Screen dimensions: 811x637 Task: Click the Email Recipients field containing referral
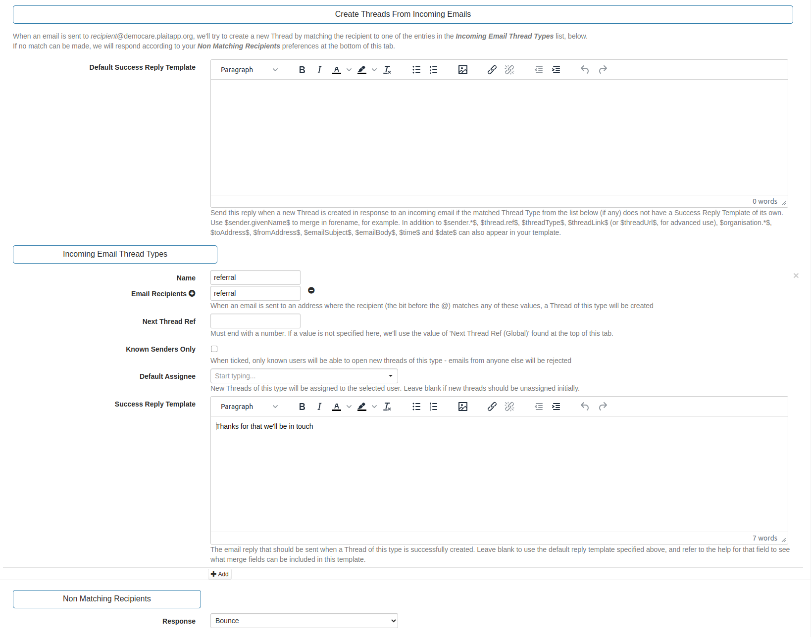tap(255, 293)
